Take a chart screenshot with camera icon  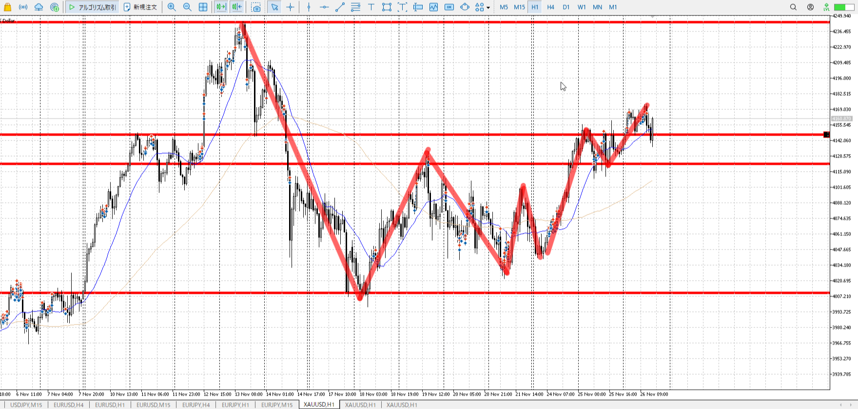pos(256,7)
